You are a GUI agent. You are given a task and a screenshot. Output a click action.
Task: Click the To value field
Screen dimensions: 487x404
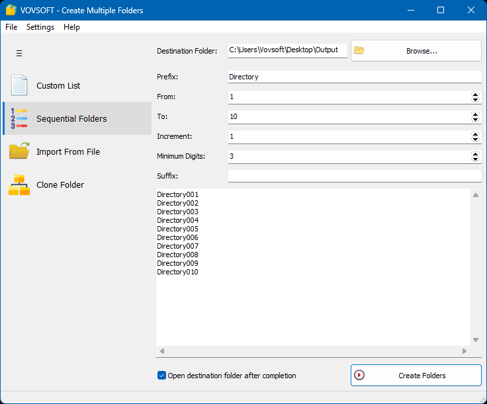coord(349,117)
